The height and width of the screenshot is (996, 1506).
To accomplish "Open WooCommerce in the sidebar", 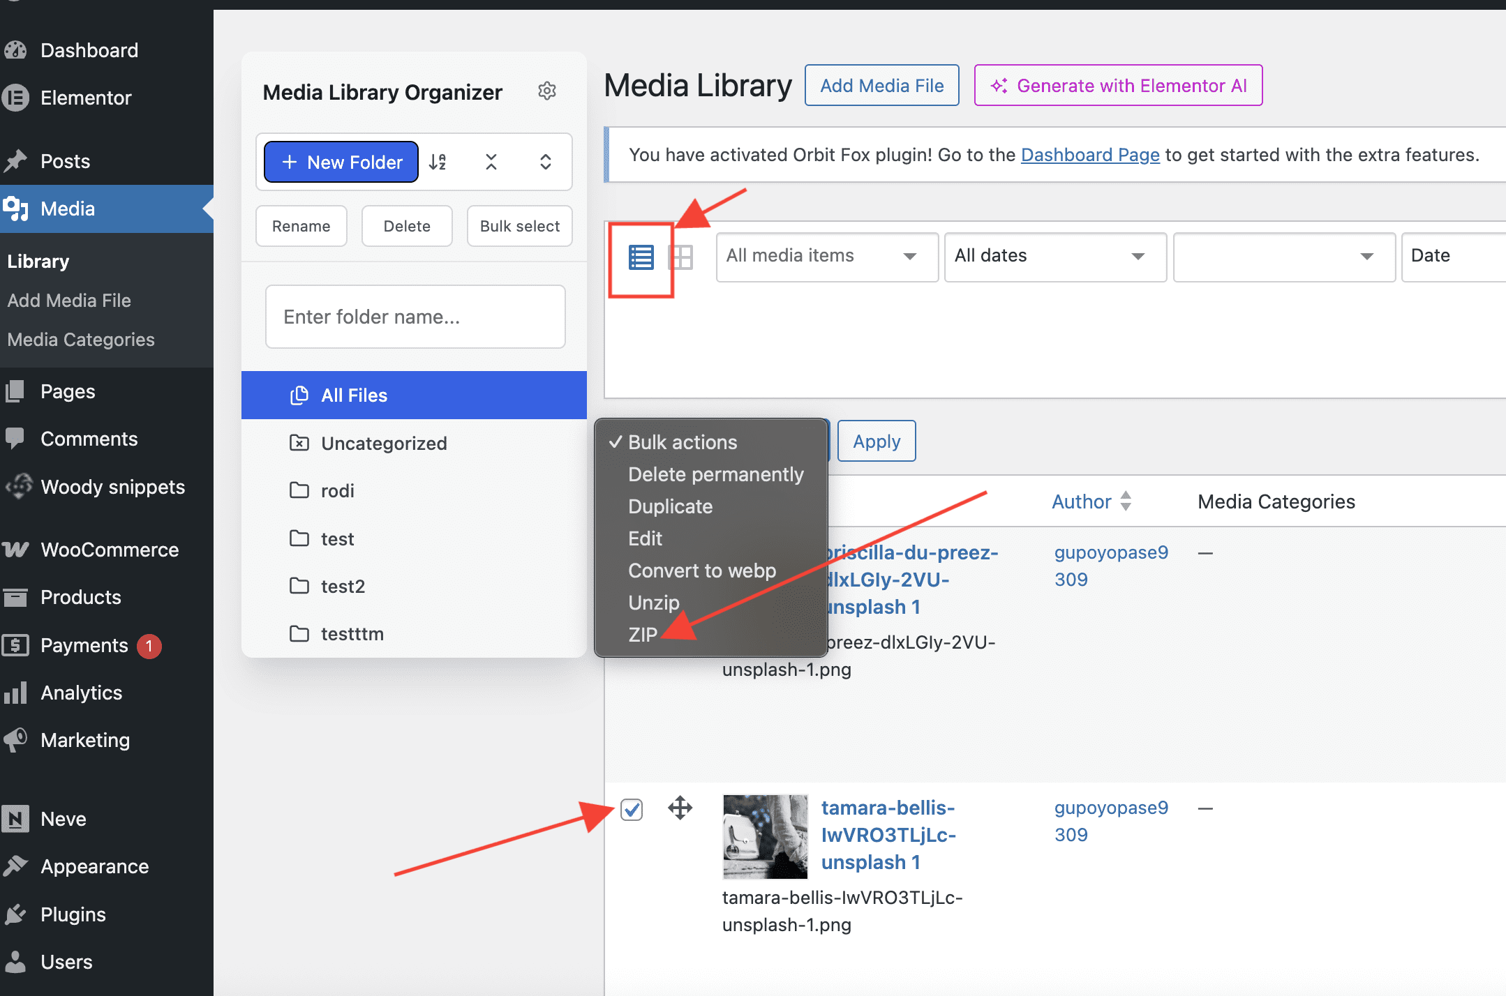I will point(110,550).
